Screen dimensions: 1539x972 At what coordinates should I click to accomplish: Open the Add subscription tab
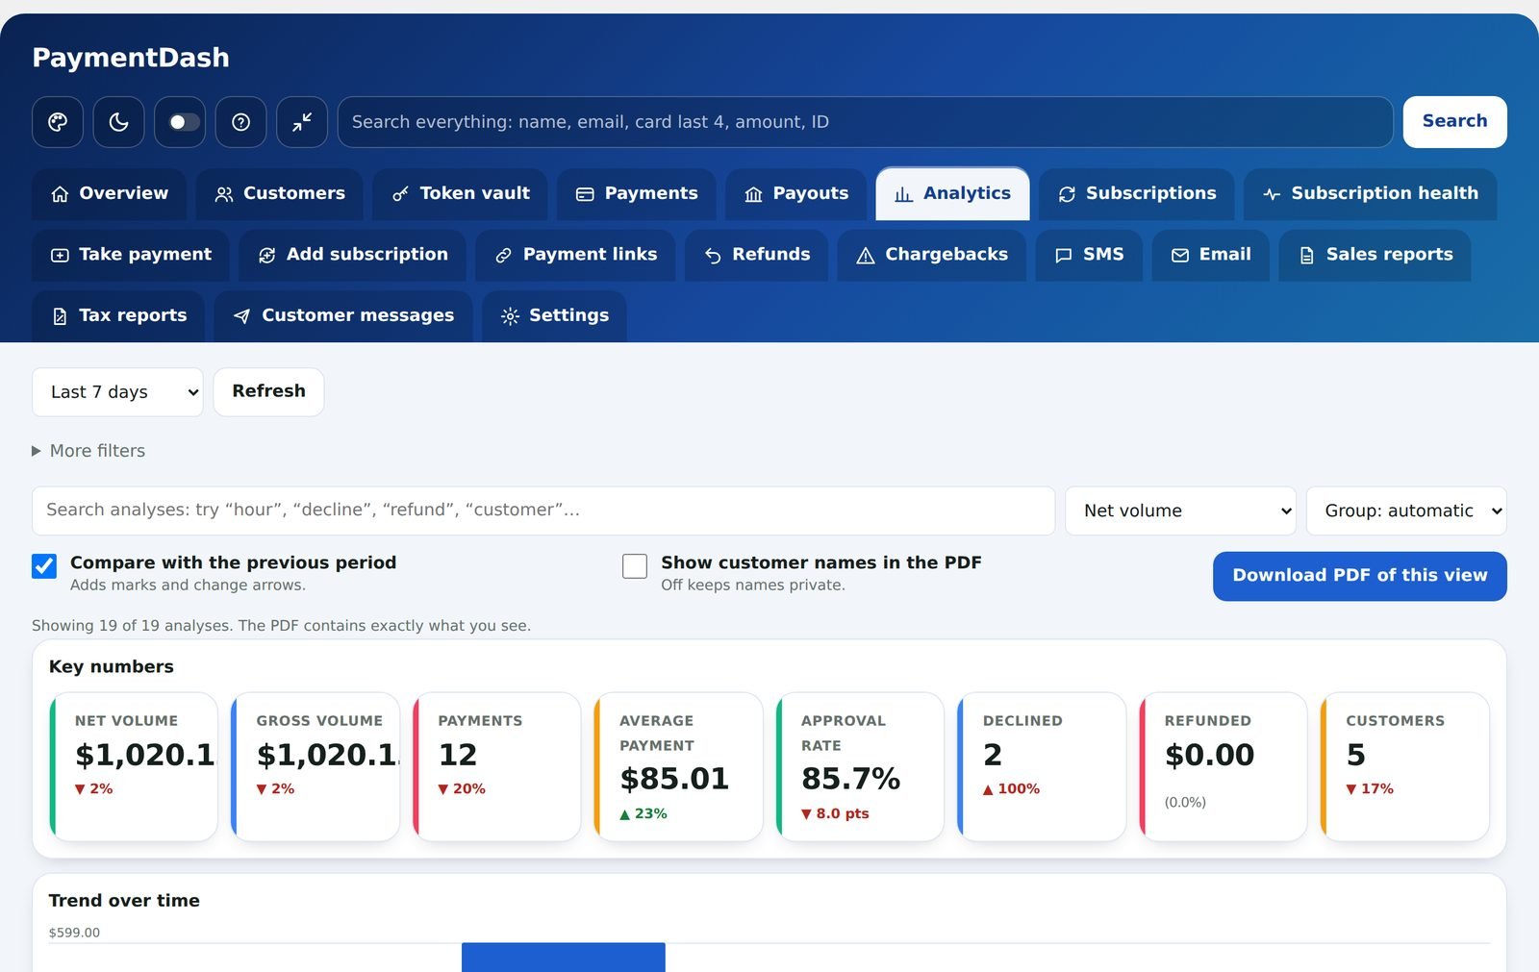click(353, 255)
